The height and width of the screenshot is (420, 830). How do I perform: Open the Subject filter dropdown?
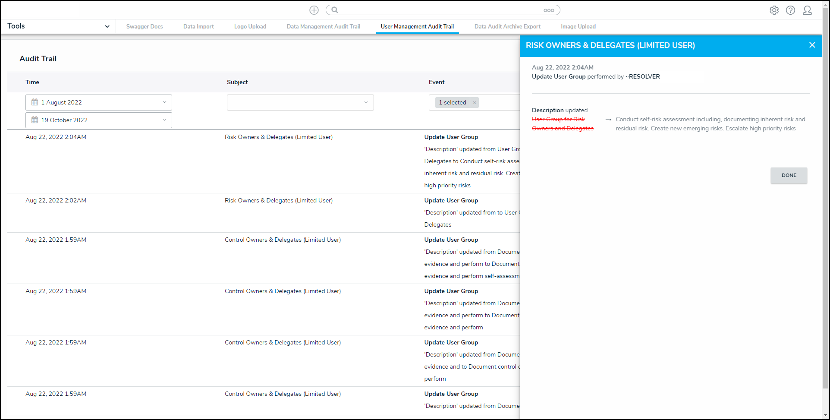coord(300,102)
